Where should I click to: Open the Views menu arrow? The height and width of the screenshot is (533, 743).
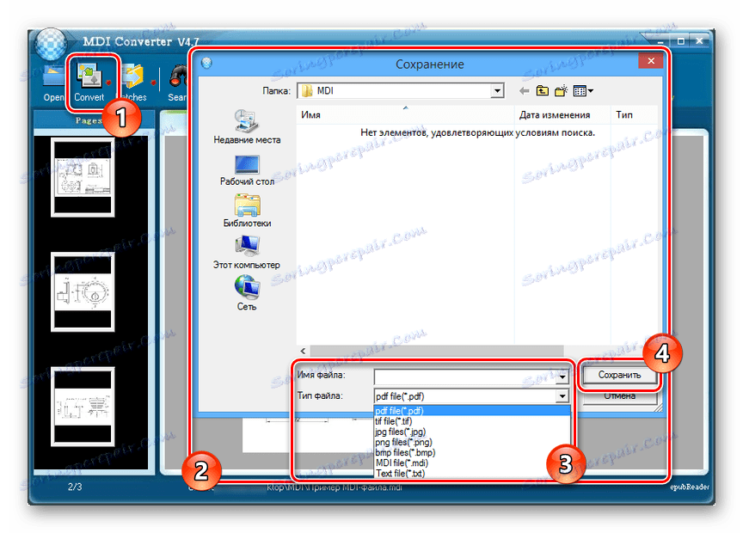[593, 89]
